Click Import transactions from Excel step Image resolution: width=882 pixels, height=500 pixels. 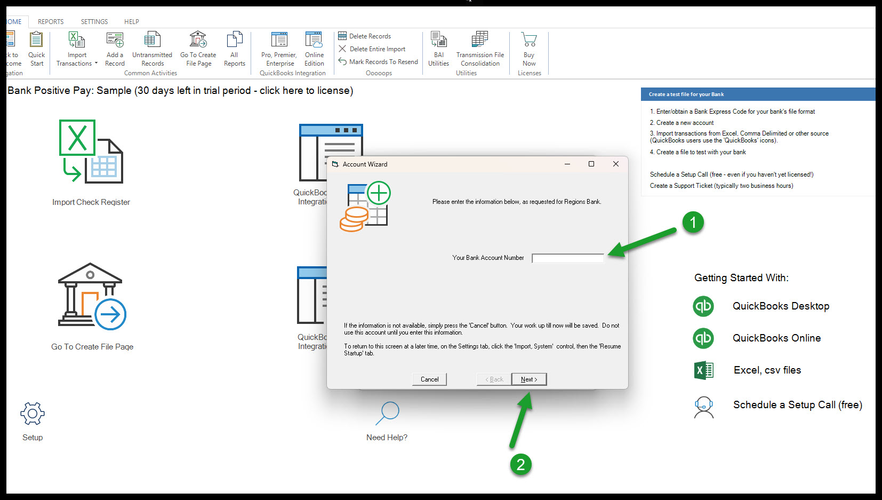[x=739, y=137]
